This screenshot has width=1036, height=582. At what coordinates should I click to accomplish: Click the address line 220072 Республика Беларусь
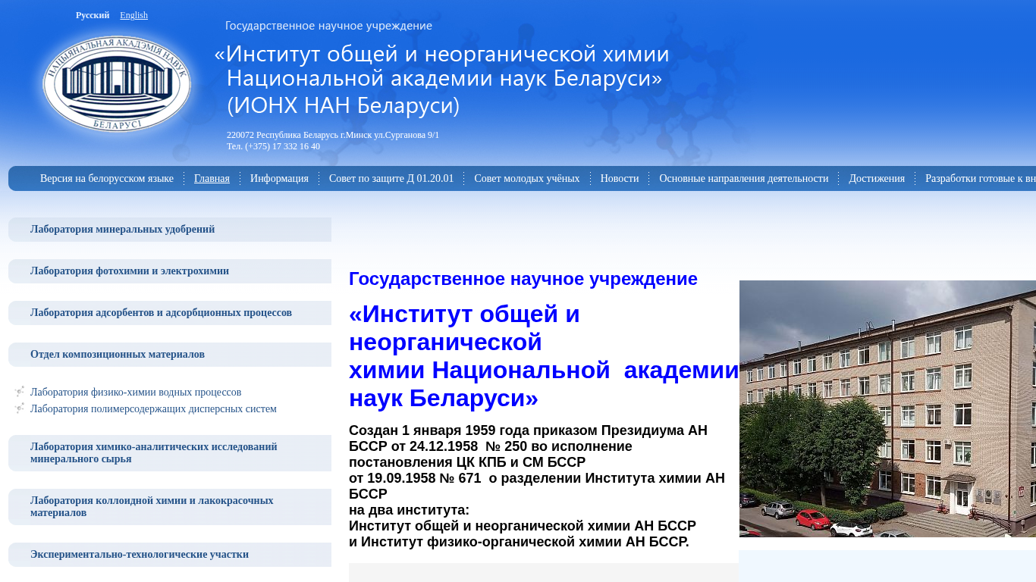(x=333, y=135)
